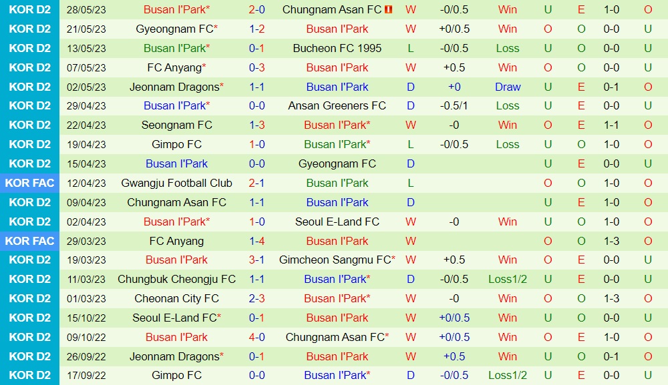Click the Seongnam FC team link

point(176,125)
